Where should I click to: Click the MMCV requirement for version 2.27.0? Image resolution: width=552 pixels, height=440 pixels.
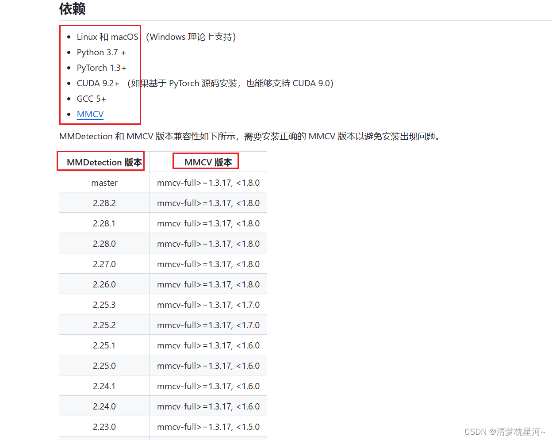click(x=208, y=264)
